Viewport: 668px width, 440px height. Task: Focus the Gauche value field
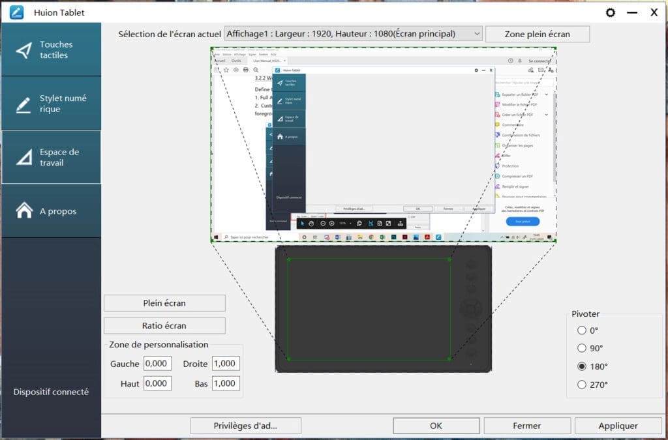[157, 363]
